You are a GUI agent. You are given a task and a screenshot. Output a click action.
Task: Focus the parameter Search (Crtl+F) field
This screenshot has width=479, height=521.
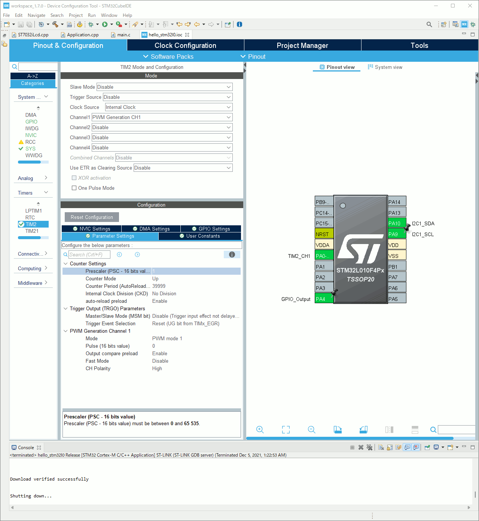89,255
